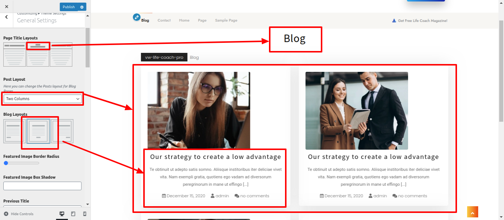Click the download icon beside Life Coach Magazine
504x220 pixels.
click(x=394, y=20)
